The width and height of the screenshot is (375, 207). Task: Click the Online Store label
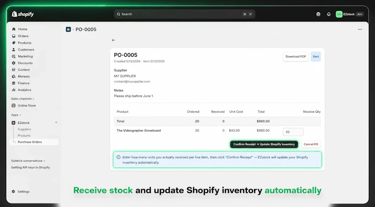(27, 106)
